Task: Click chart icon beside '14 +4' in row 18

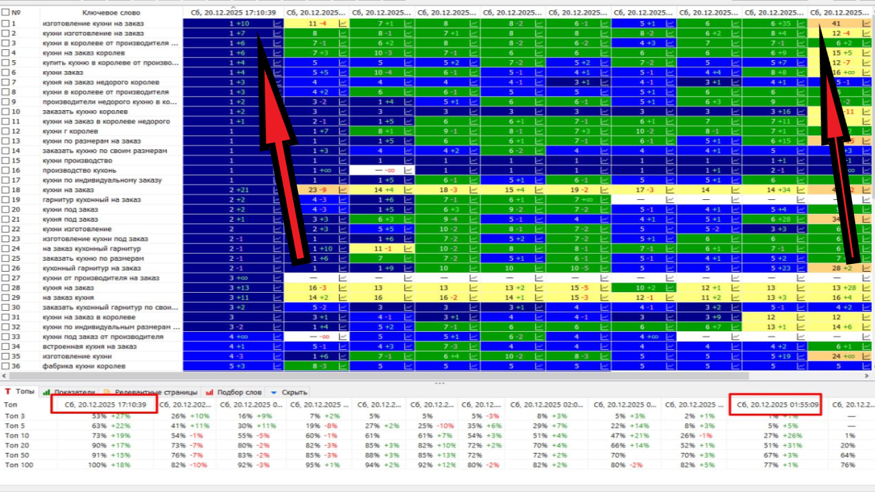Action: 408,190
